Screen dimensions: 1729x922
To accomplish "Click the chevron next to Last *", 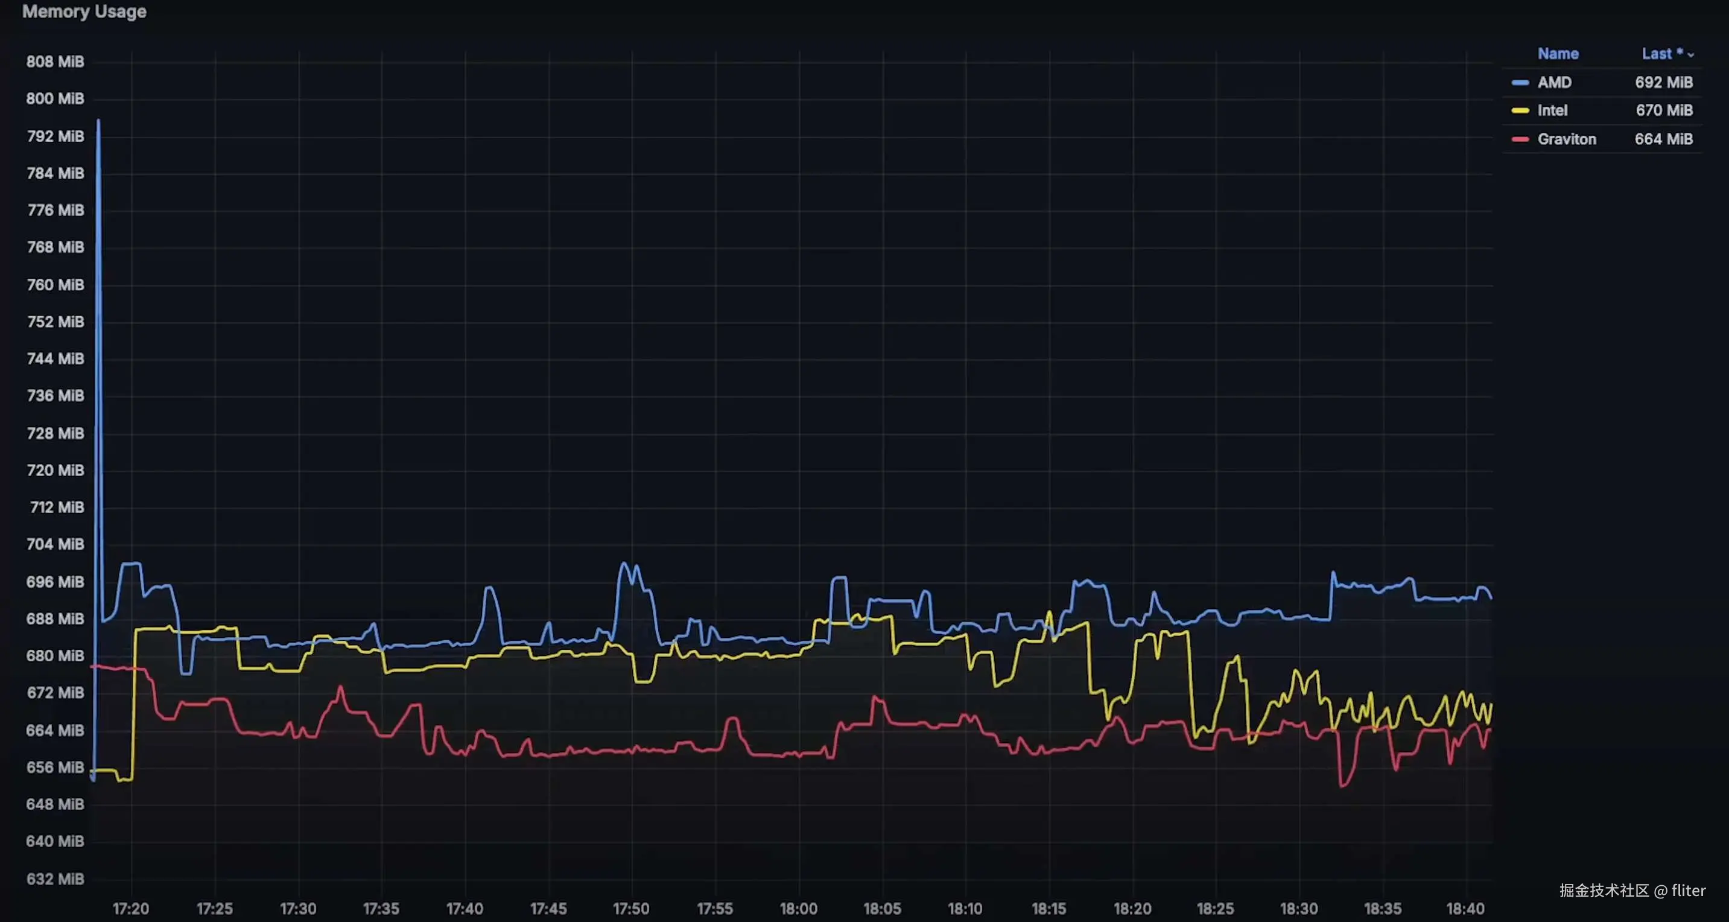I will [x=1691, y=55].
